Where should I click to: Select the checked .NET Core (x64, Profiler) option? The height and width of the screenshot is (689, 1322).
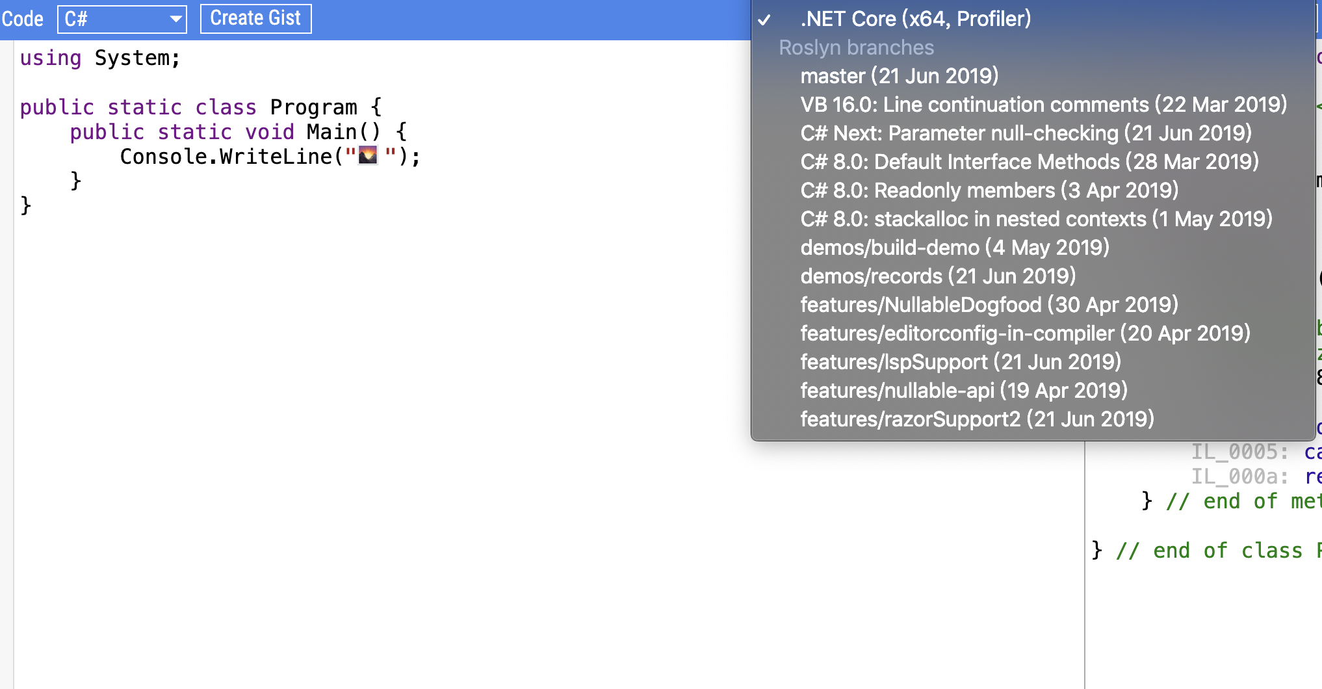[x=1033, y=19]
